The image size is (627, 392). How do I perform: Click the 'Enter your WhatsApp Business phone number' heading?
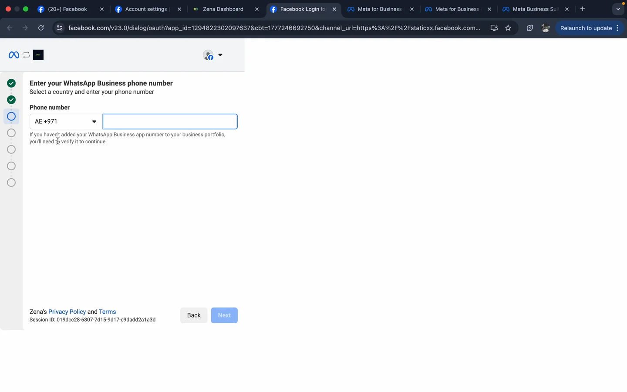tap(101, 83)
